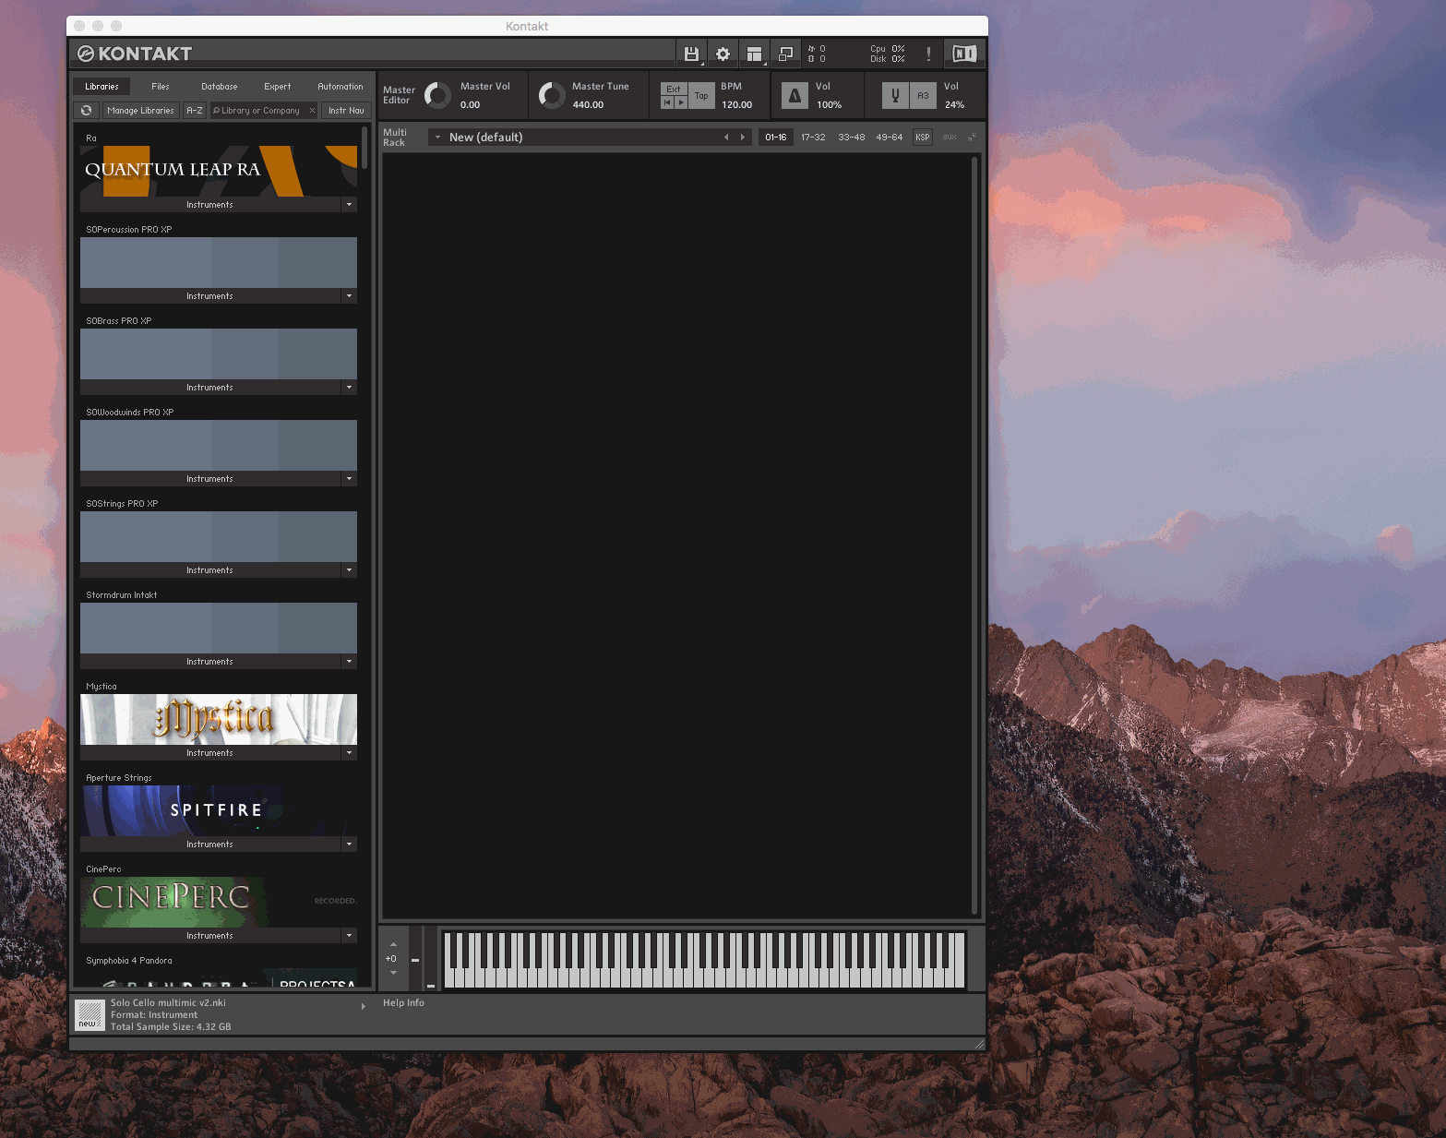The image size is (1446, 1138).
Task: Adjust the Master Tune knob
Action: pyautogui.click(x=552, y=95)
